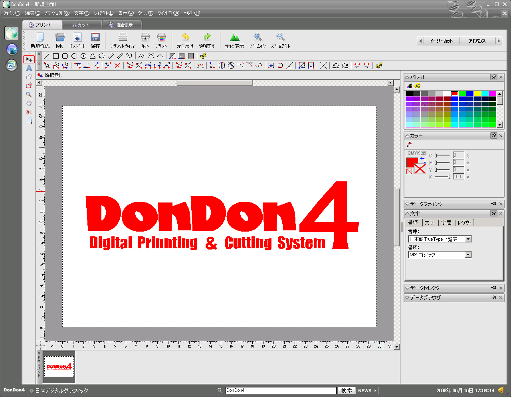
Task: Click the インポート (Import) icon
Action: [77, 40]
